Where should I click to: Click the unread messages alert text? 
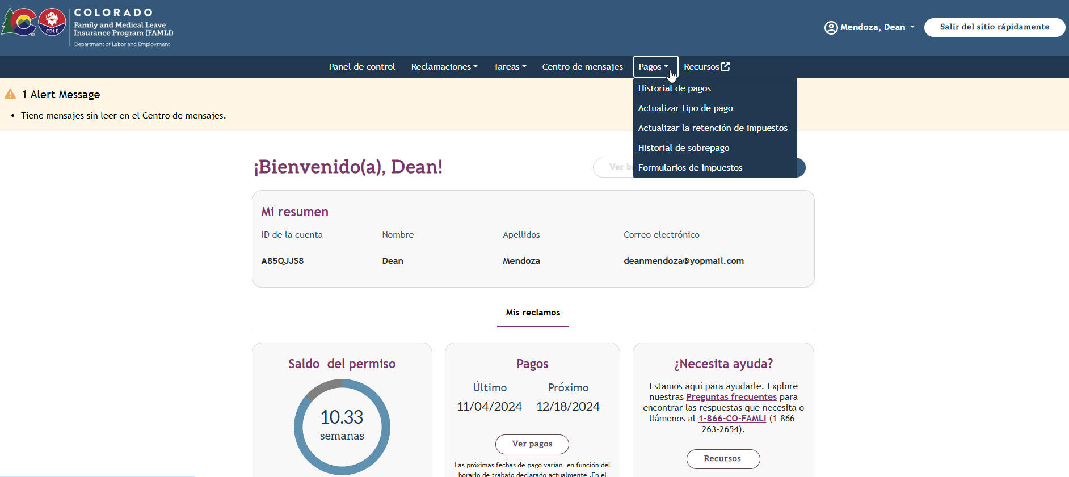(x=123, y=116)
